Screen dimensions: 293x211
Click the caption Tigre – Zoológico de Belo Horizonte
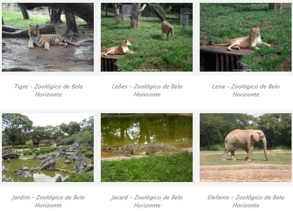pyautogui.click(x=48, y=90)
